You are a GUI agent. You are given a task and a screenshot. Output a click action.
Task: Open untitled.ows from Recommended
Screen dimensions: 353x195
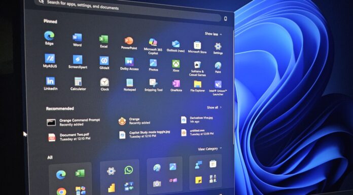point(197,132)
